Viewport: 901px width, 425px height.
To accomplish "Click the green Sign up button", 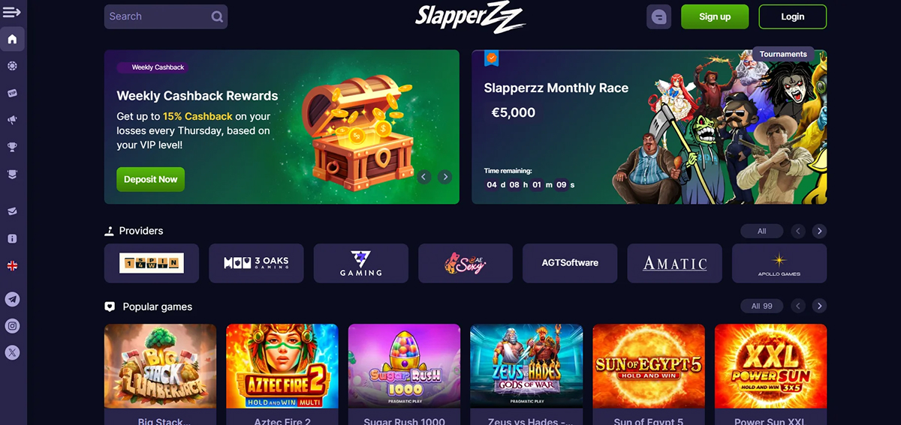I will pos(715,16).
